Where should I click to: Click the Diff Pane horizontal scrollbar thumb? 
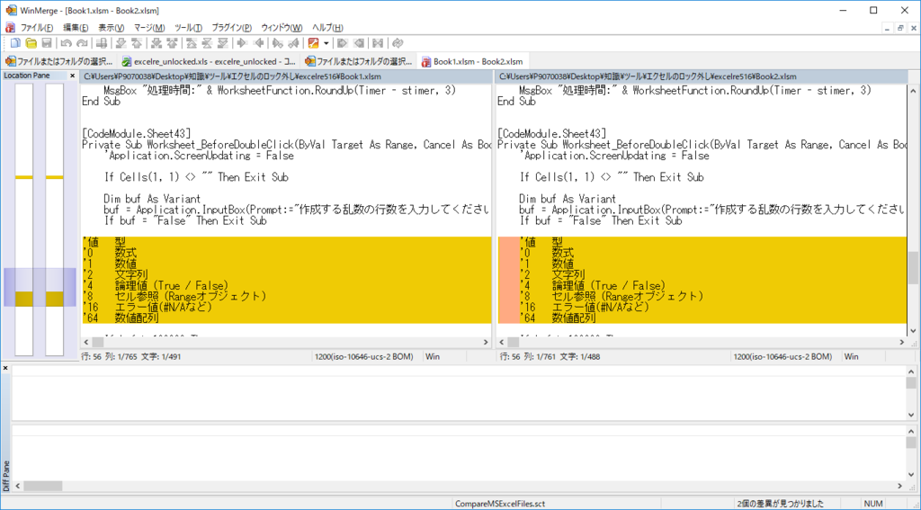(x=43, y=486)
